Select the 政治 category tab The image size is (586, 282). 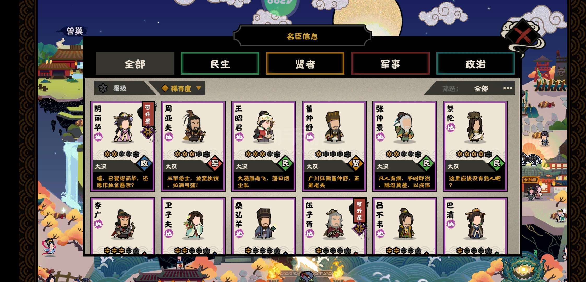coord(475,64)
